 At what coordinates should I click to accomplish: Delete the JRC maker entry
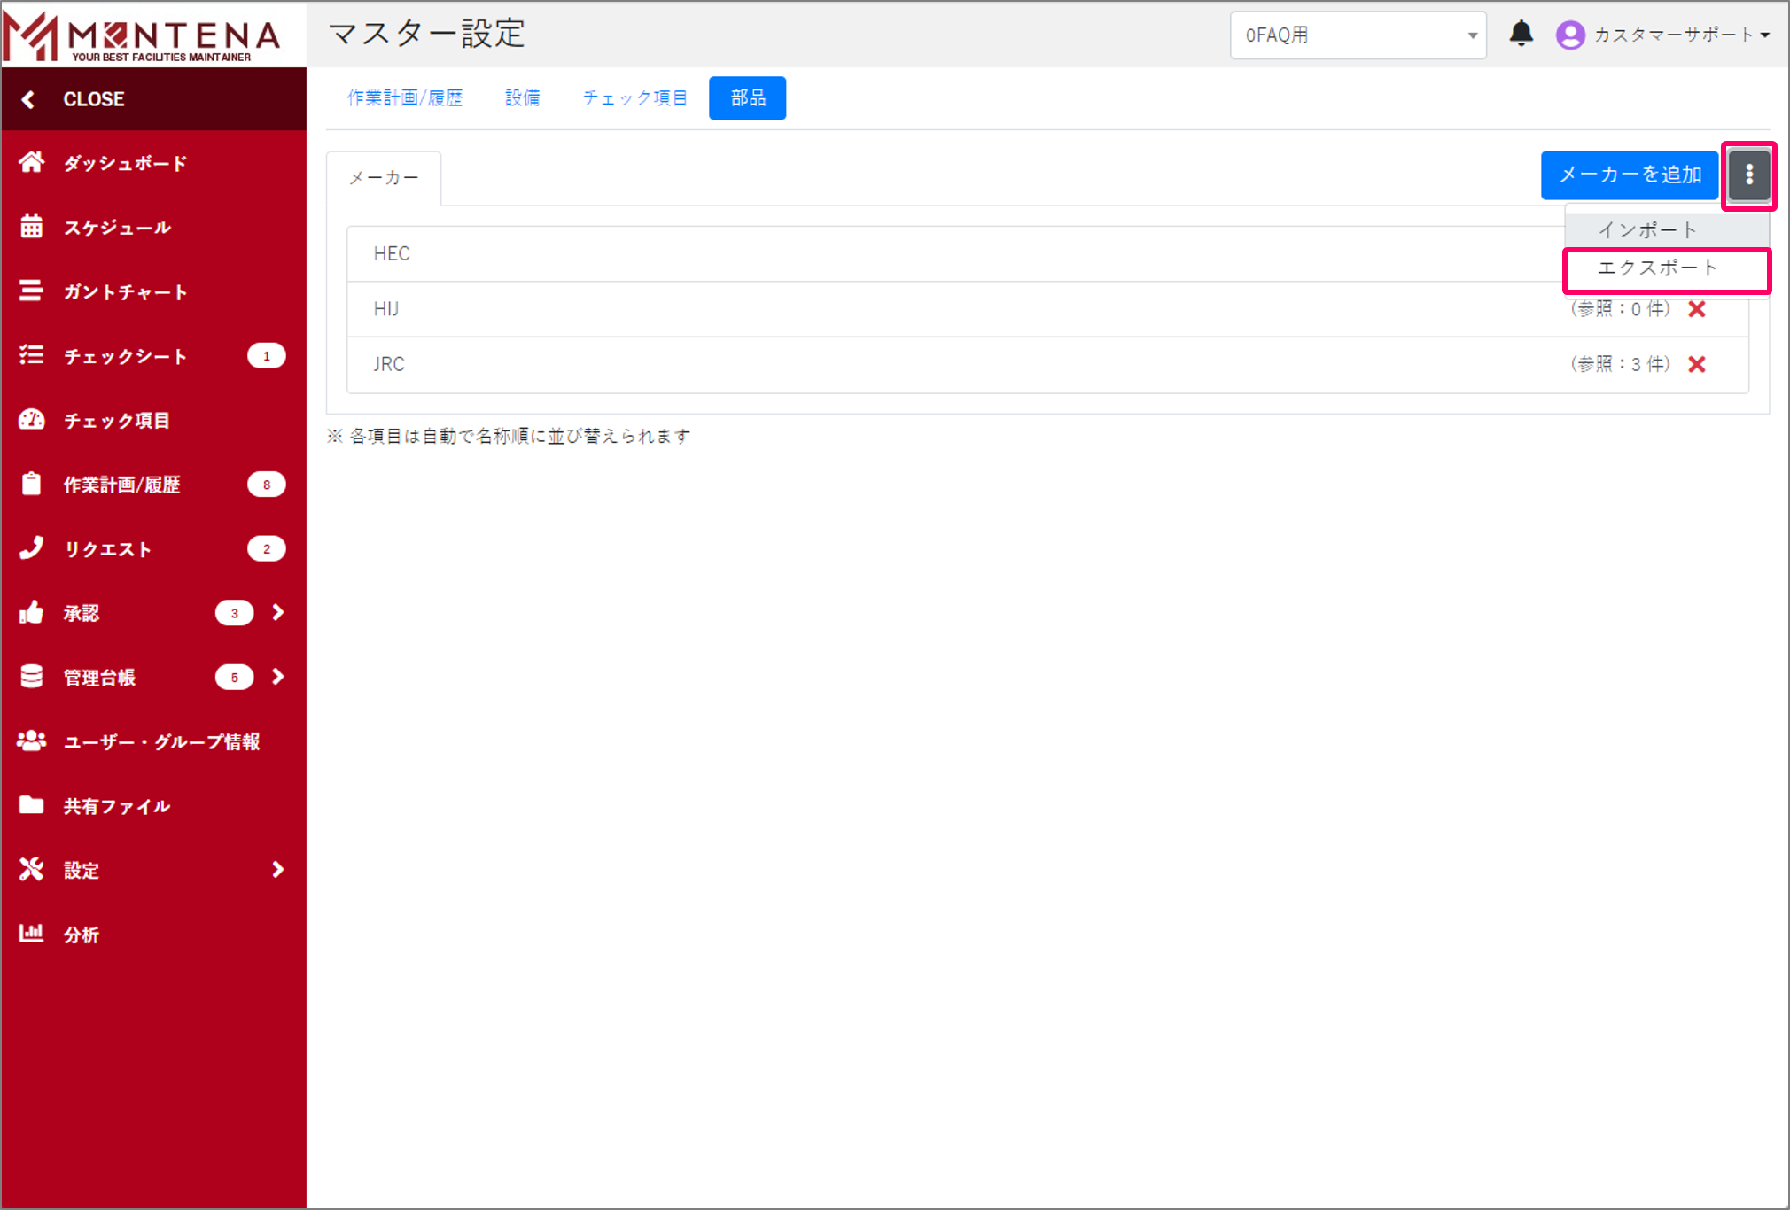coord(1698,364)
